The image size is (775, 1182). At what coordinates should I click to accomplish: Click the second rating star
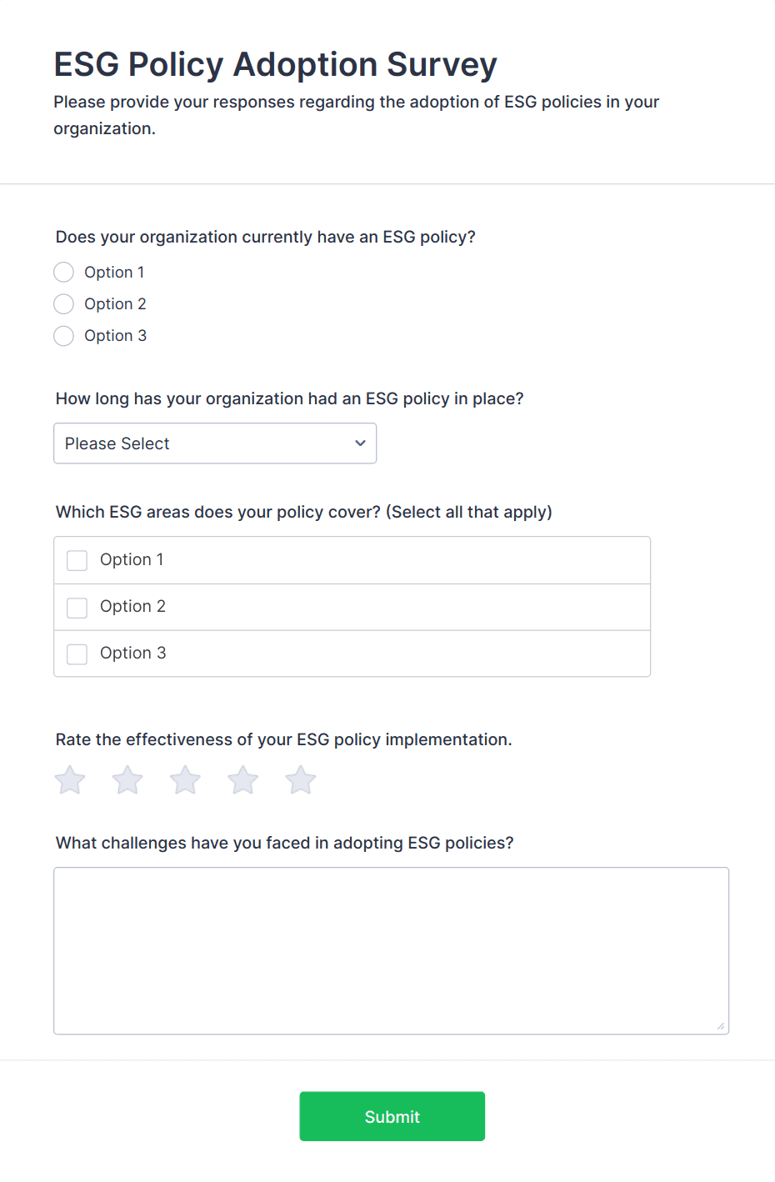click(x=127, y=781)
